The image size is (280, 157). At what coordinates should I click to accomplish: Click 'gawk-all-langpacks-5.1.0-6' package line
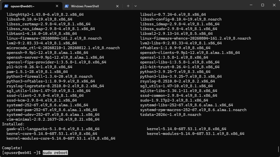point(53,129)
